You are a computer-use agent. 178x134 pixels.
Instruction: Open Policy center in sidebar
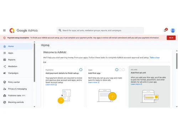coord(16,82)
